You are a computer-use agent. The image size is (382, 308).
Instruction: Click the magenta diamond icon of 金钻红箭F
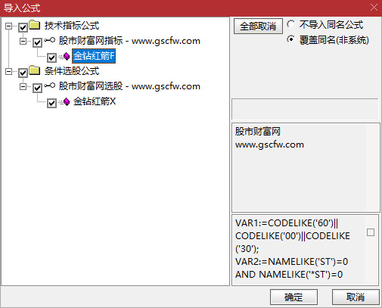coord(67,56)
